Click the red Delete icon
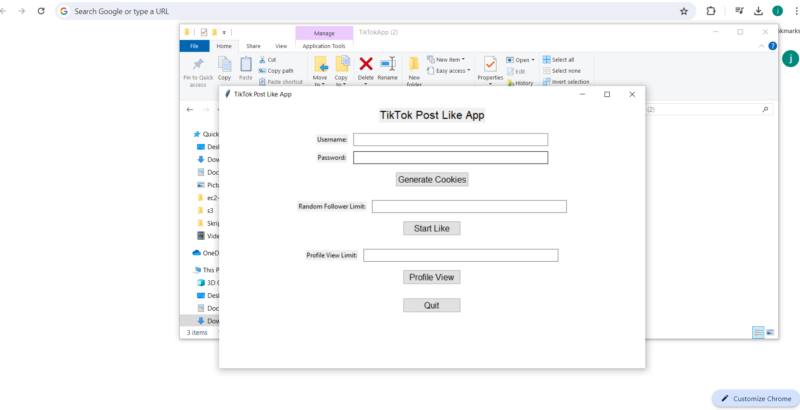Image resolution: width=800 pixels, height=410 pixels. 366,64
